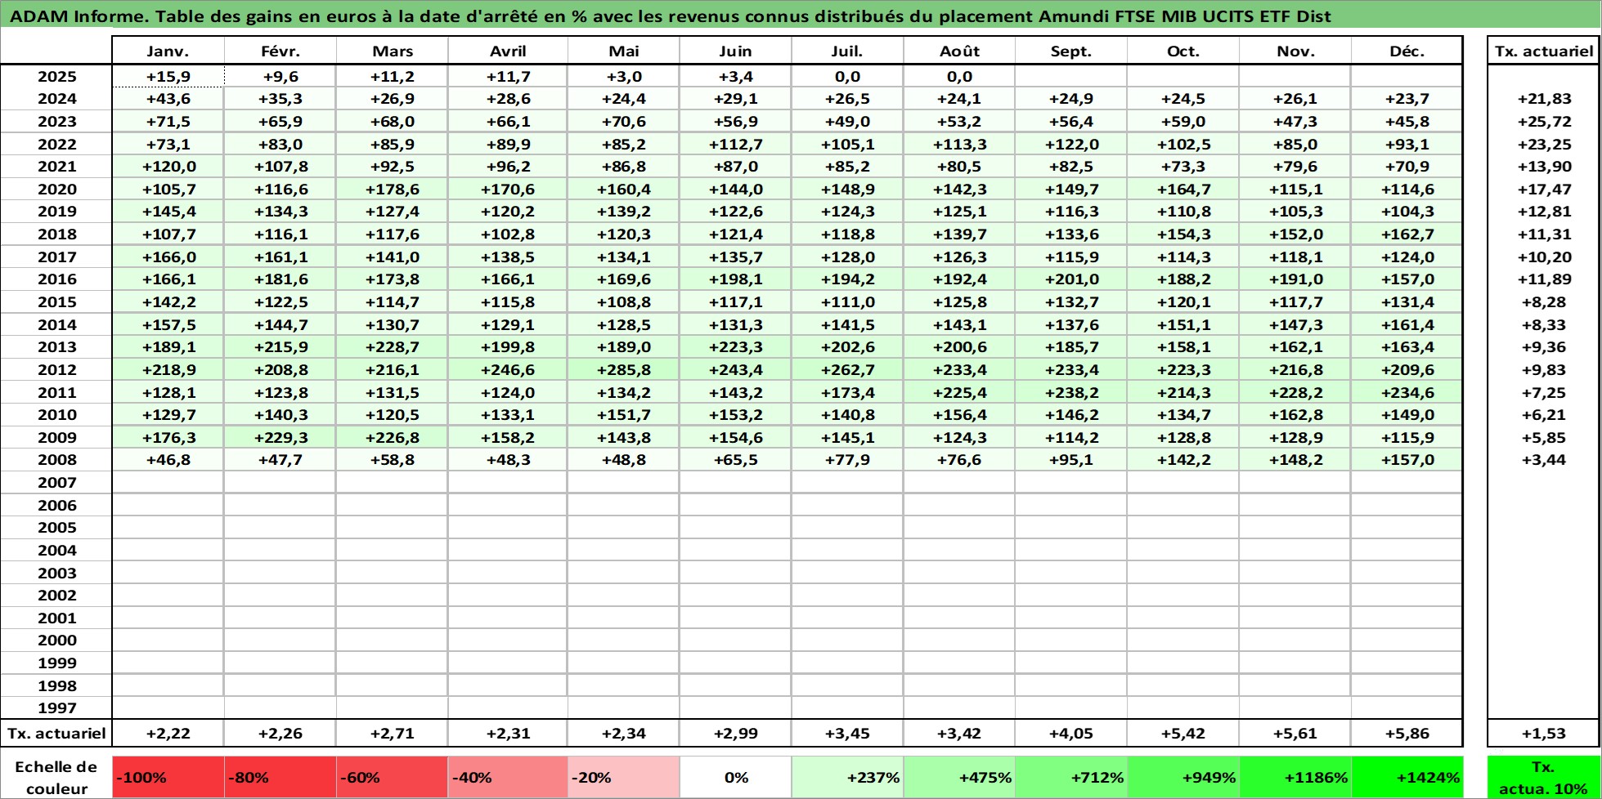This screenshot has width=1602, height=799.
Task: Select the Oct. column header
Action: 1183,51
